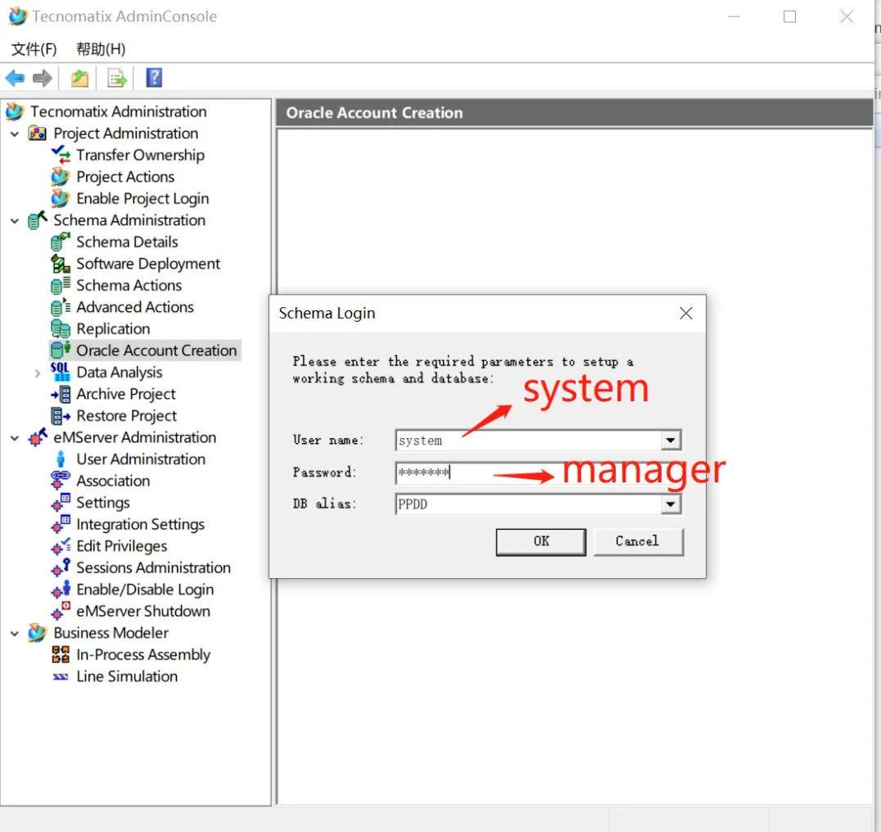Open Help via question mark toolbar icon
Viewport: 881px width, 832px height.
tap(154, 78)
